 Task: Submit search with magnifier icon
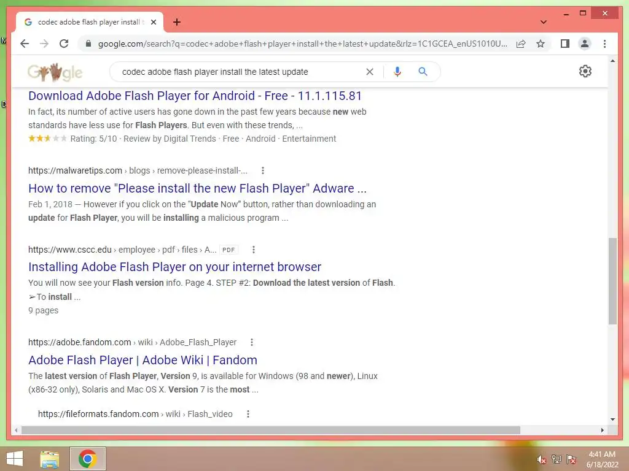point(423,72)
